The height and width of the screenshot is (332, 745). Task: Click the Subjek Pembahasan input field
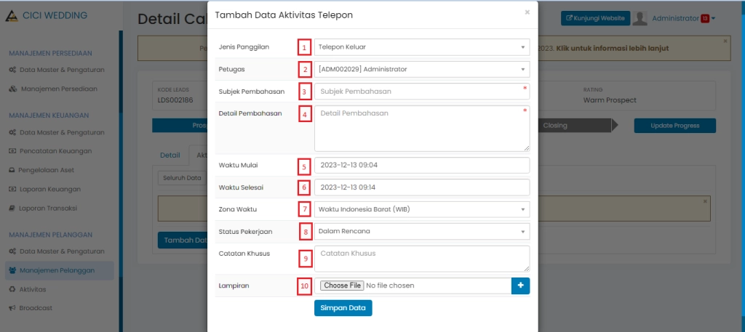[x=422, y=92]
